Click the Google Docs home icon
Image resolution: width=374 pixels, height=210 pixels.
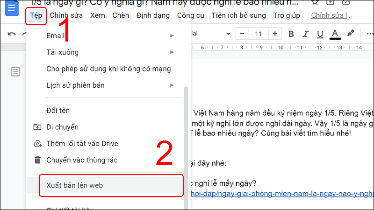(x=12, y=8)
